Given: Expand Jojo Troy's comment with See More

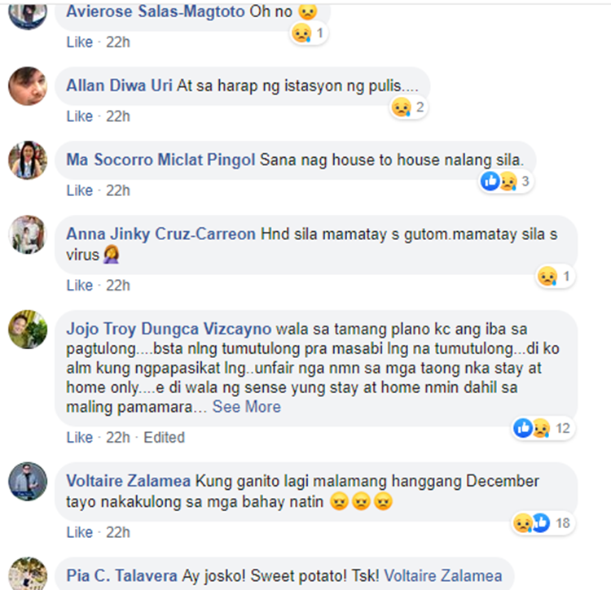Looking at the screenshot, I should (246, 407).
